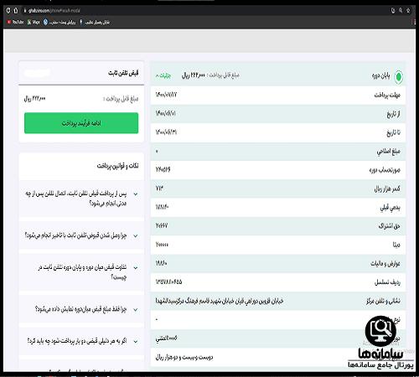Image resolution: width=419 pixels, height=377 pixels.
Task: Click the از تاریخ row label
Action: pyautogui.click(x=393, y=114)
